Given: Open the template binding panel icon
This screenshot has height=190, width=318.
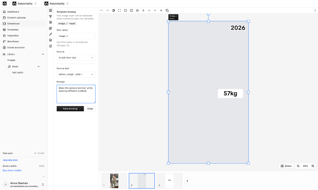Looking at the screenshot, I should click(51, 11).
